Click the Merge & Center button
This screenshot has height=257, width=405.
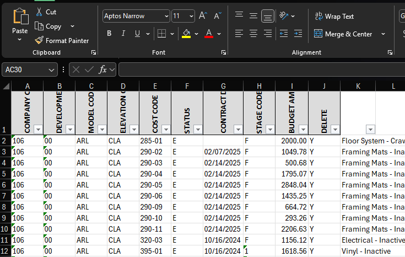343,34
